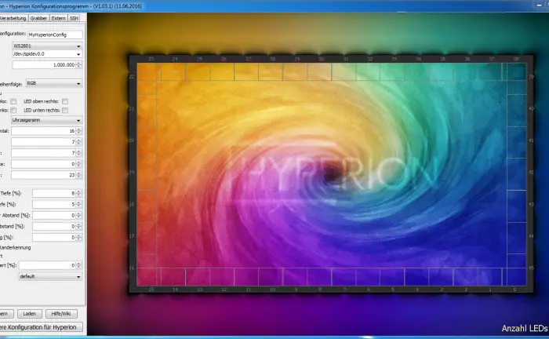This screenshot has height=339, width=549.
Task: Select the SSH tab
Action: pos(74,18)
